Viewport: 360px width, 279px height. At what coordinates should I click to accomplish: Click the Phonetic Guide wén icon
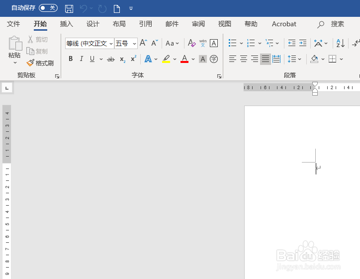203,43
